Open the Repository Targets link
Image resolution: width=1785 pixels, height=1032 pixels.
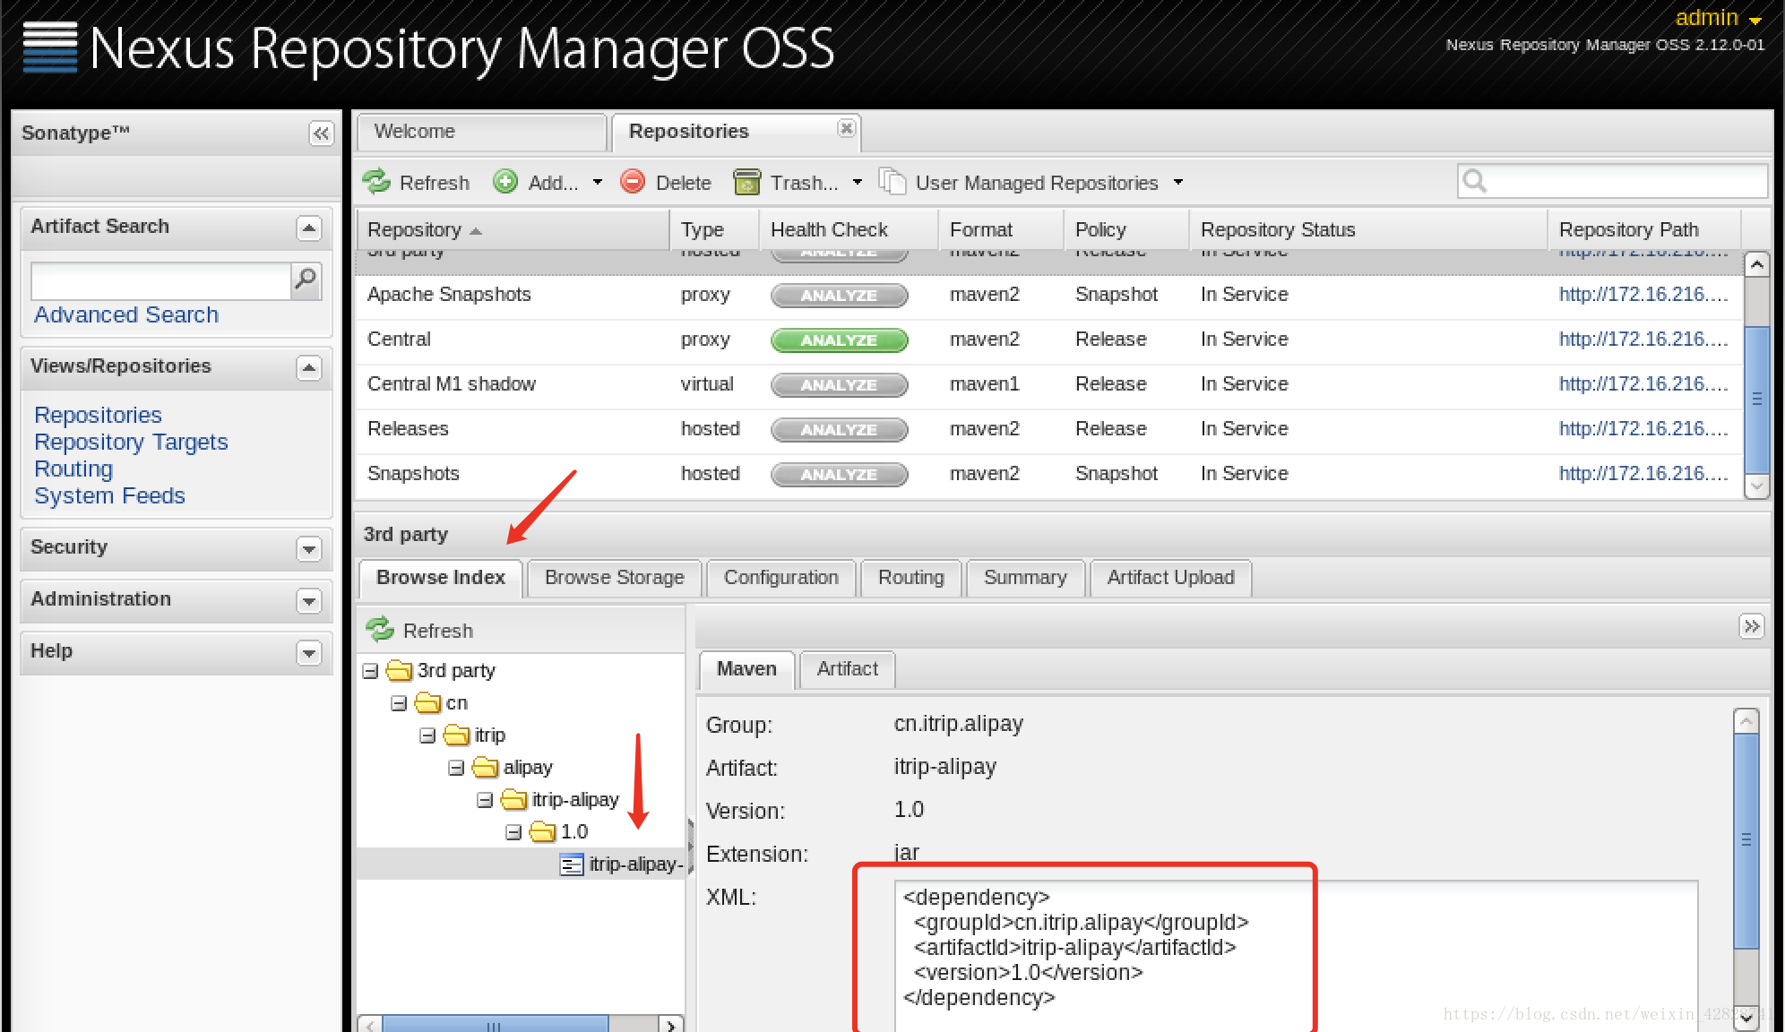click(x=131, y=443)
